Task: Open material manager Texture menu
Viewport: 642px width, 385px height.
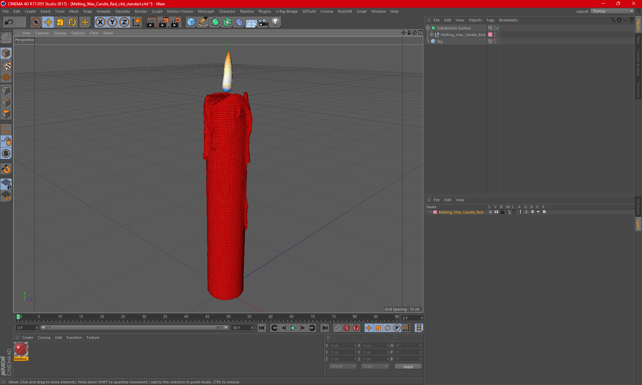Action: click(x=93, y=338)
